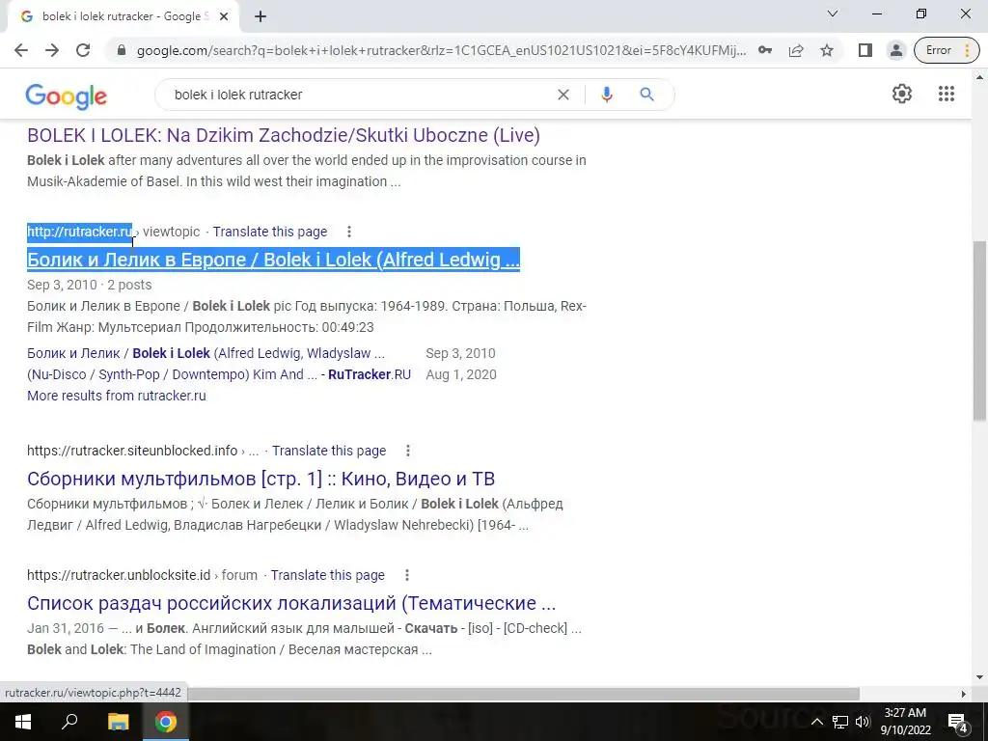Clear the search box text
This screenshot has height=741, width=988.
563,95
